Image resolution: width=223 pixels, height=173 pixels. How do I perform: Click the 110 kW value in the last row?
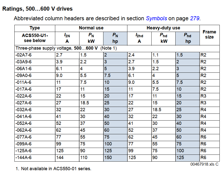84,158
